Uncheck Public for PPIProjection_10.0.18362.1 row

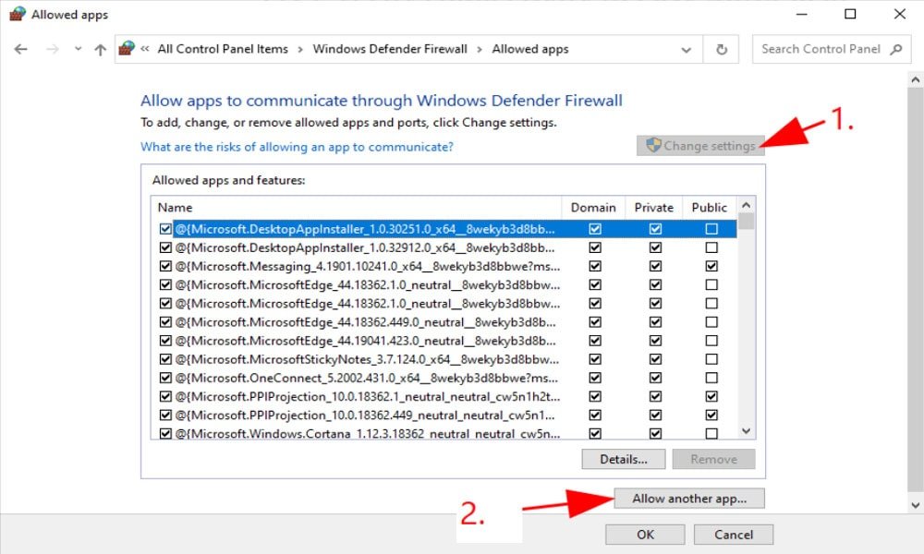point(711,396)
